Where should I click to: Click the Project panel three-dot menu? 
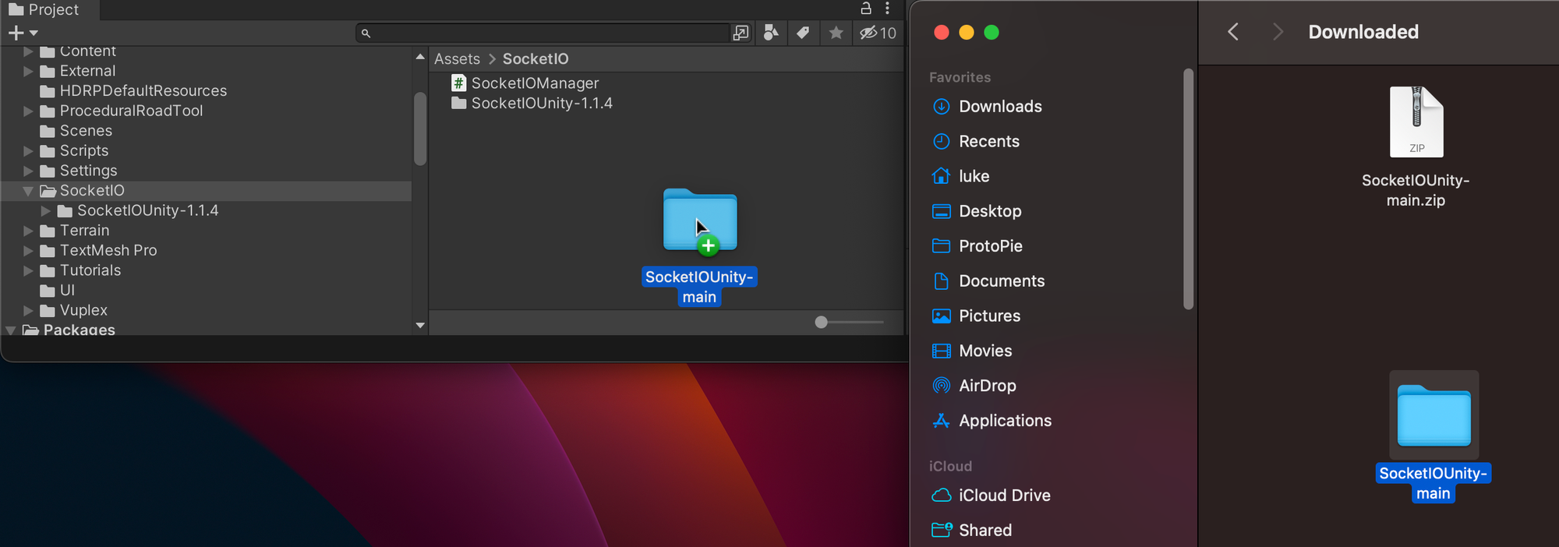click(x=887, y=9)
